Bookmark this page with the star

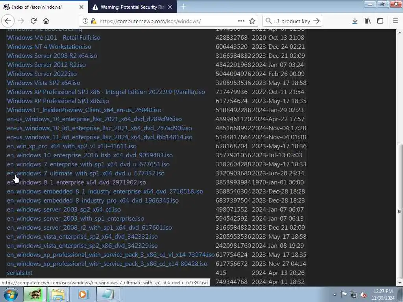point(252,21)
